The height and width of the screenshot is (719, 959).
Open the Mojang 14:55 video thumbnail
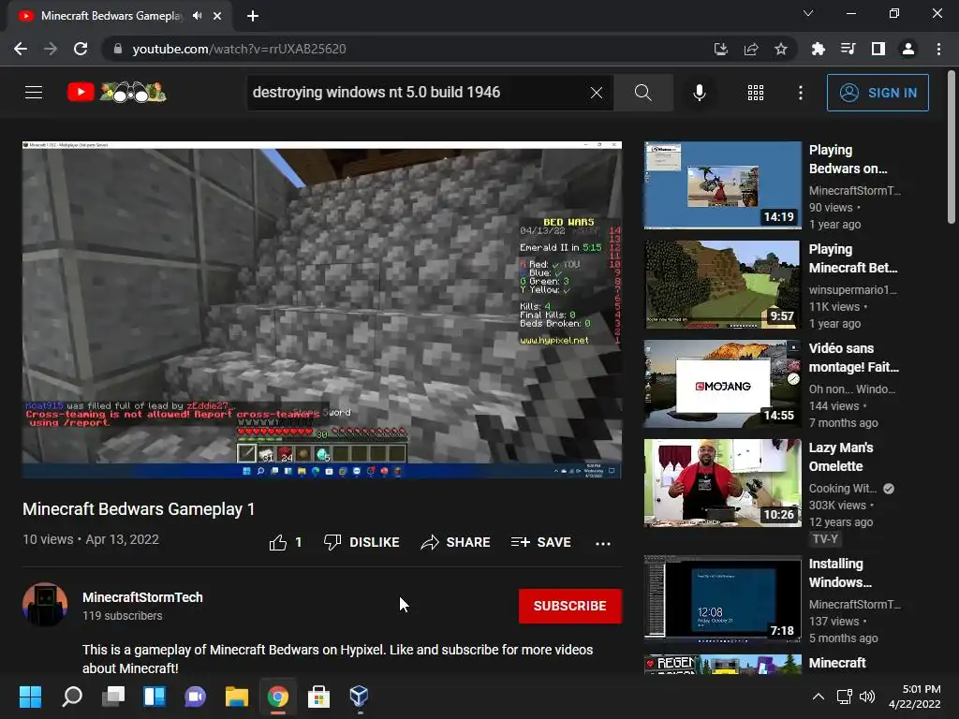click(x=722, y=384)
